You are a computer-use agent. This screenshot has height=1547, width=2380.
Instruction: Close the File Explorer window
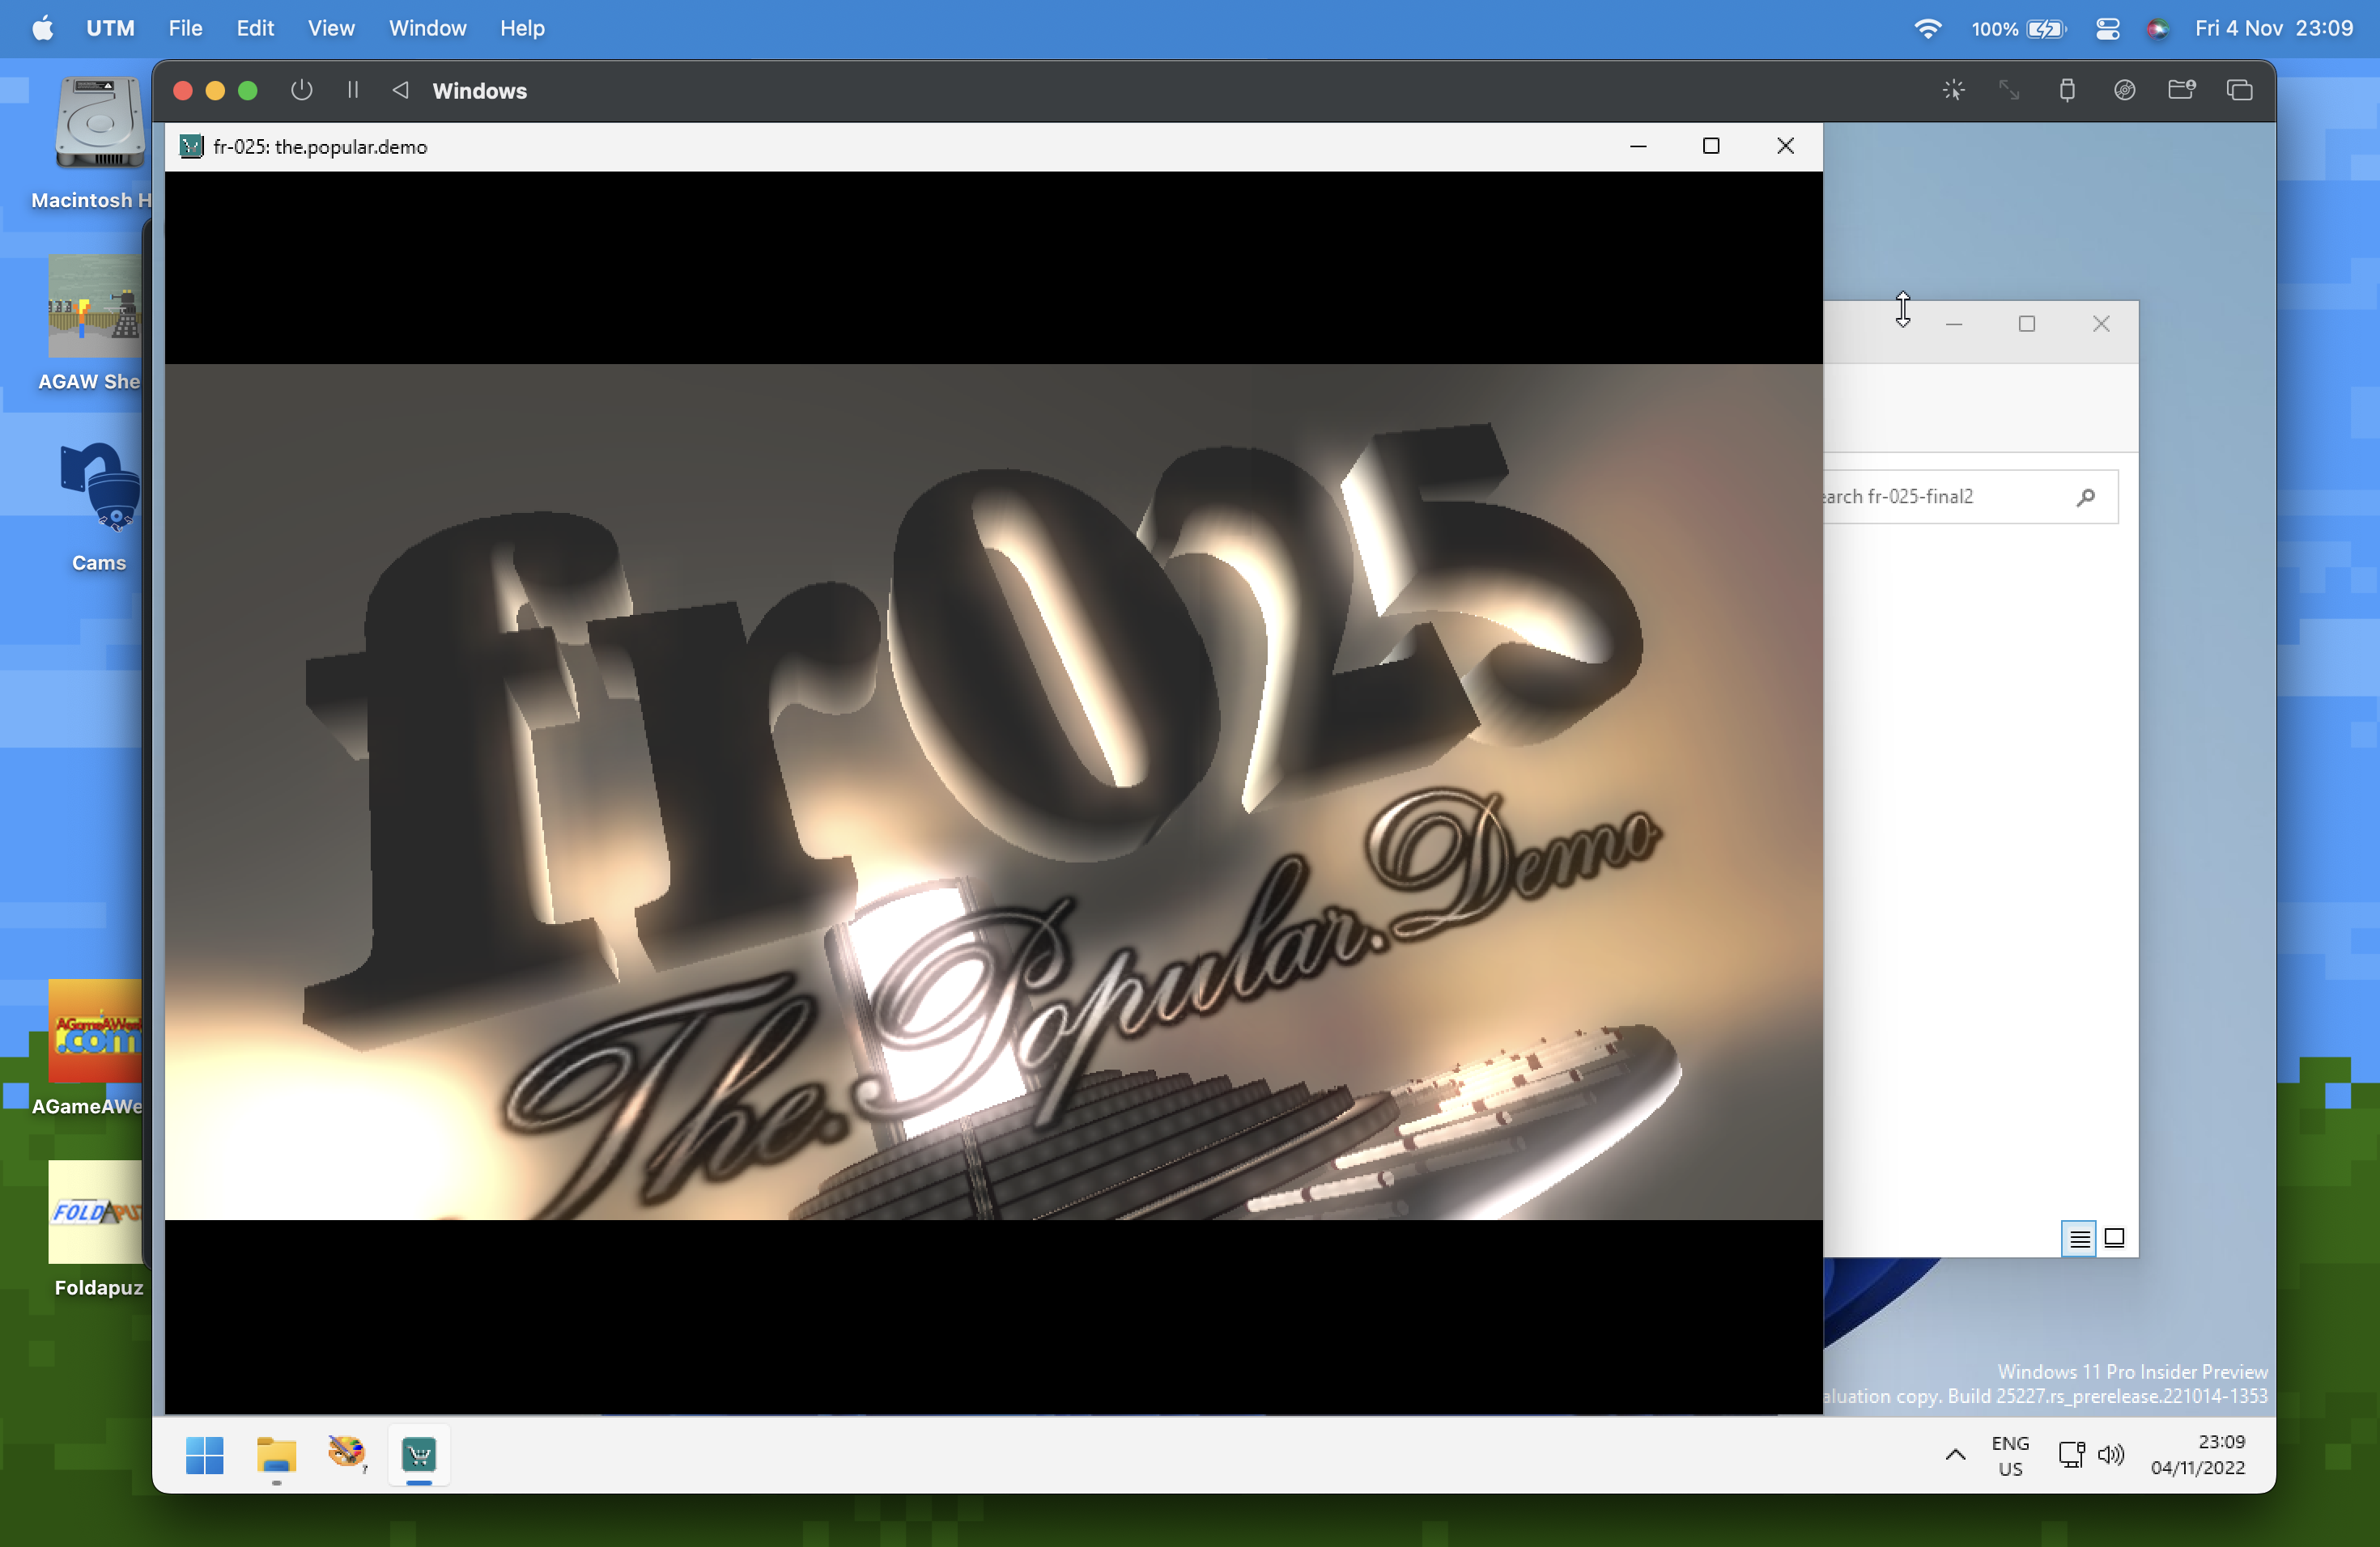[x=2101, y=324]
